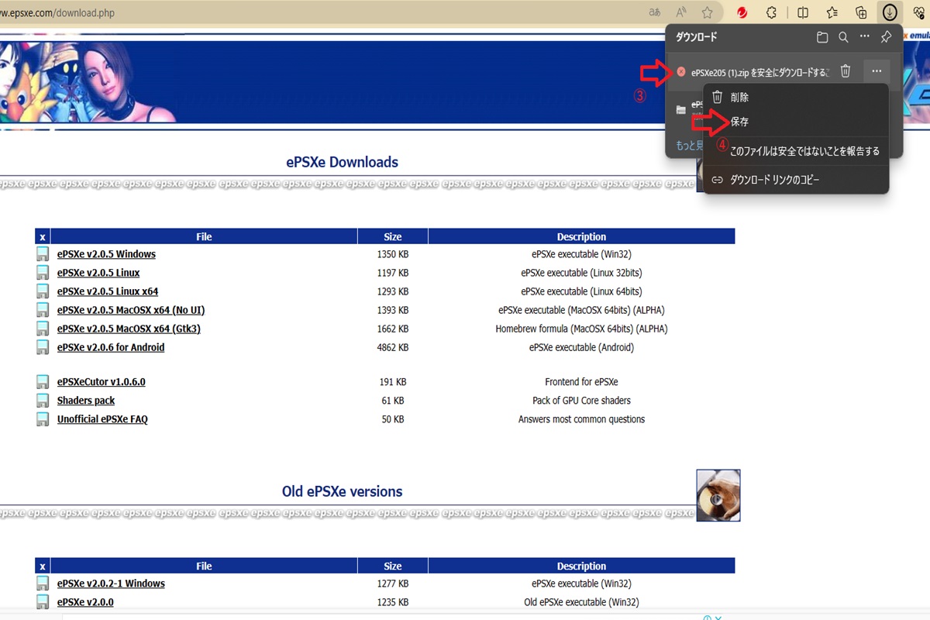
Task: Open the Downloads folder icon in panel
Action: [x=822, y=37]
